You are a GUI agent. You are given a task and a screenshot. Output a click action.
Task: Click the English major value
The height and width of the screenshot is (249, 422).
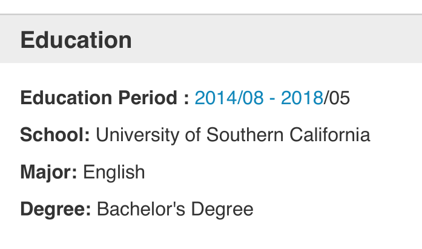click(x=114, y=172)
